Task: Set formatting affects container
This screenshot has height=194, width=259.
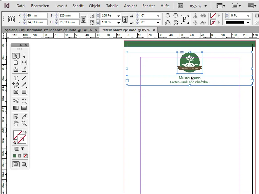Action: (x=17, y=149)
